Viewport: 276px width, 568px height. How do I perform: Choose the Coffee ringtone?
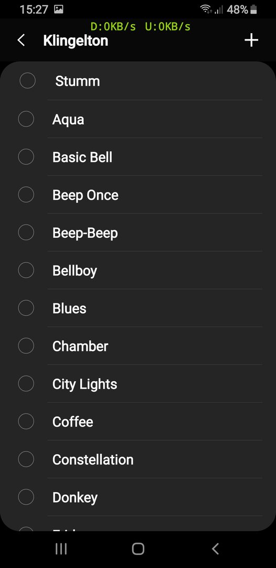[x=138, y=422]
